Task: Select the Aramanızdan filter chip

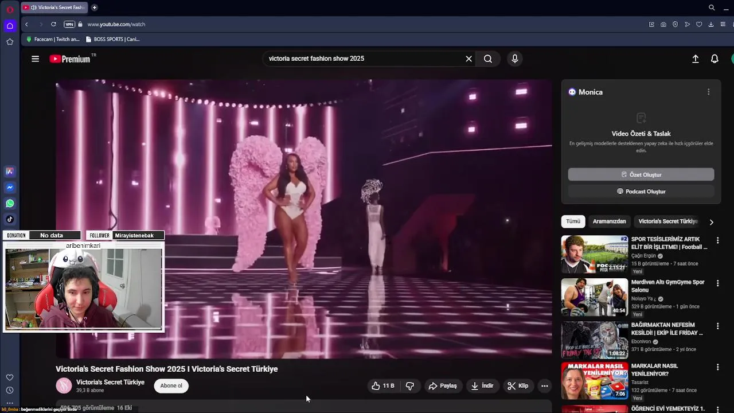Action: point(609,221)
